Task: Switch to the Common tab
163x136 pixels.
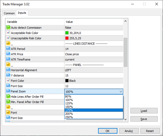Action: tap(9, 13)
